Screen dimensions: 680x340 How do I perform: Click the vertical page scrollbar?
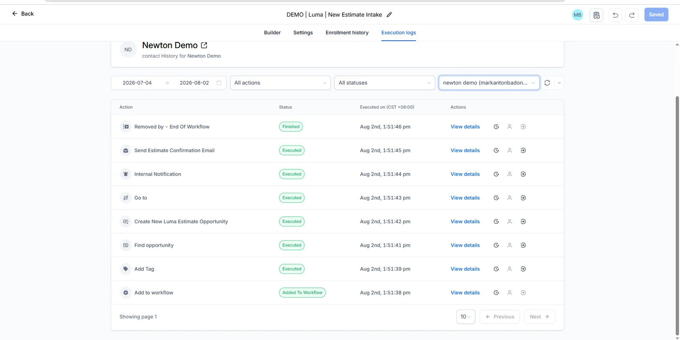tap(677, 216)
